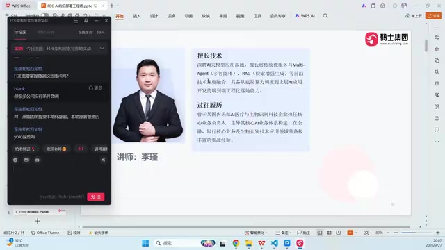Open help question icon in right sidebar
445x250 pixels.
[x=437, y=118]
